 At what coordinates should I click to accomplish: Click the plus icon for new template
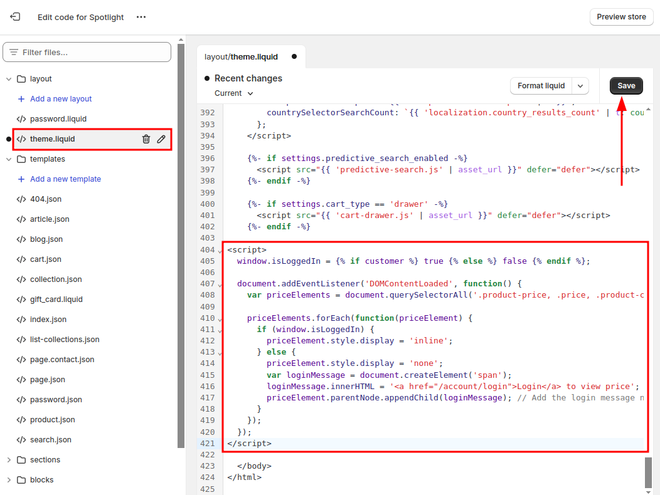click(21, 179)
